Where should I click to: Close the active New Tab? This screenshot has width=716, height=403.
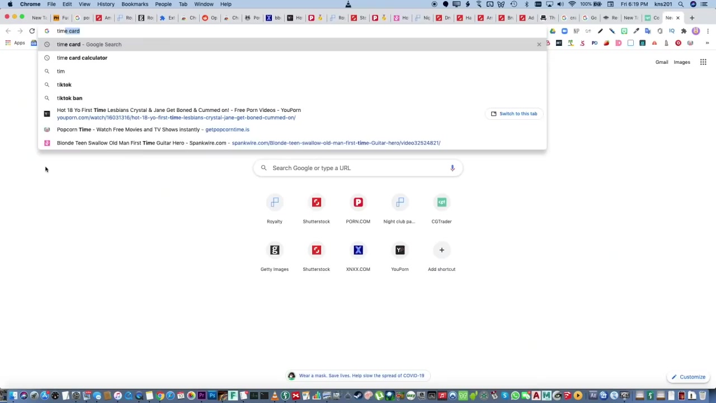click(678, 18)
